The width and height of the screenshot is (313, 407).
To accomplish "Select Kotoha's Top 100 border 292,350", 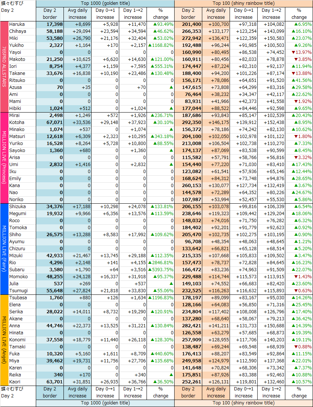I will point(188,123).
